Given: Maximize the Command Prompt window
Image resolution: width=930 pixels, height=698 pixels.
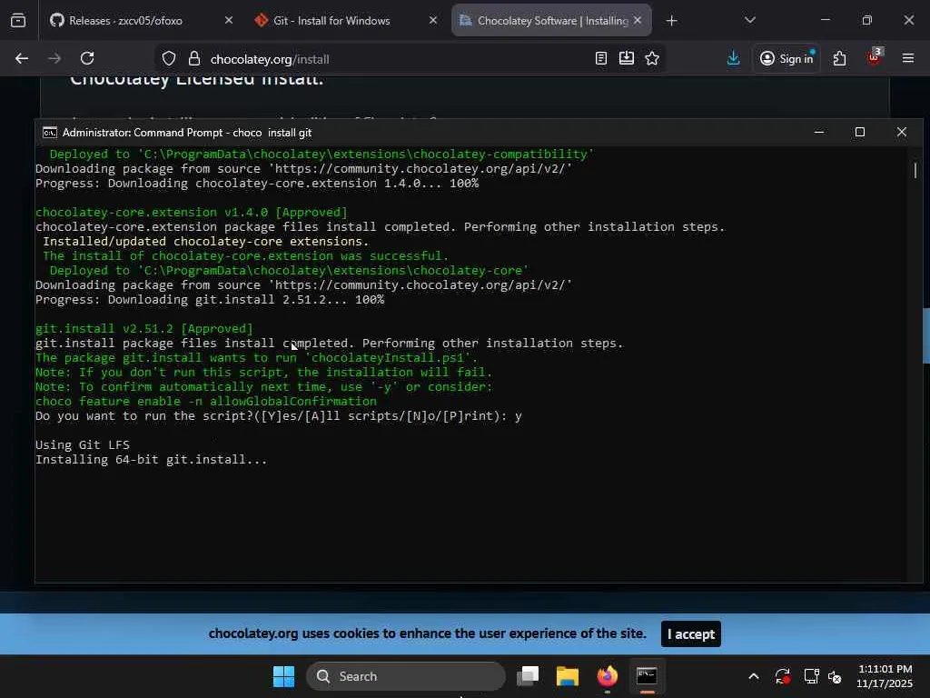Looking at the screenshot, I should tap(860, 133).
